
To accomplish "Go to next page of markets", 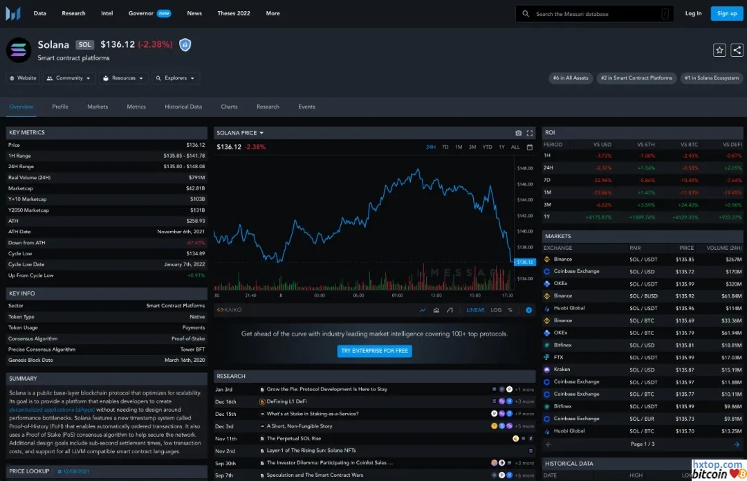I will tap(737, 444).
